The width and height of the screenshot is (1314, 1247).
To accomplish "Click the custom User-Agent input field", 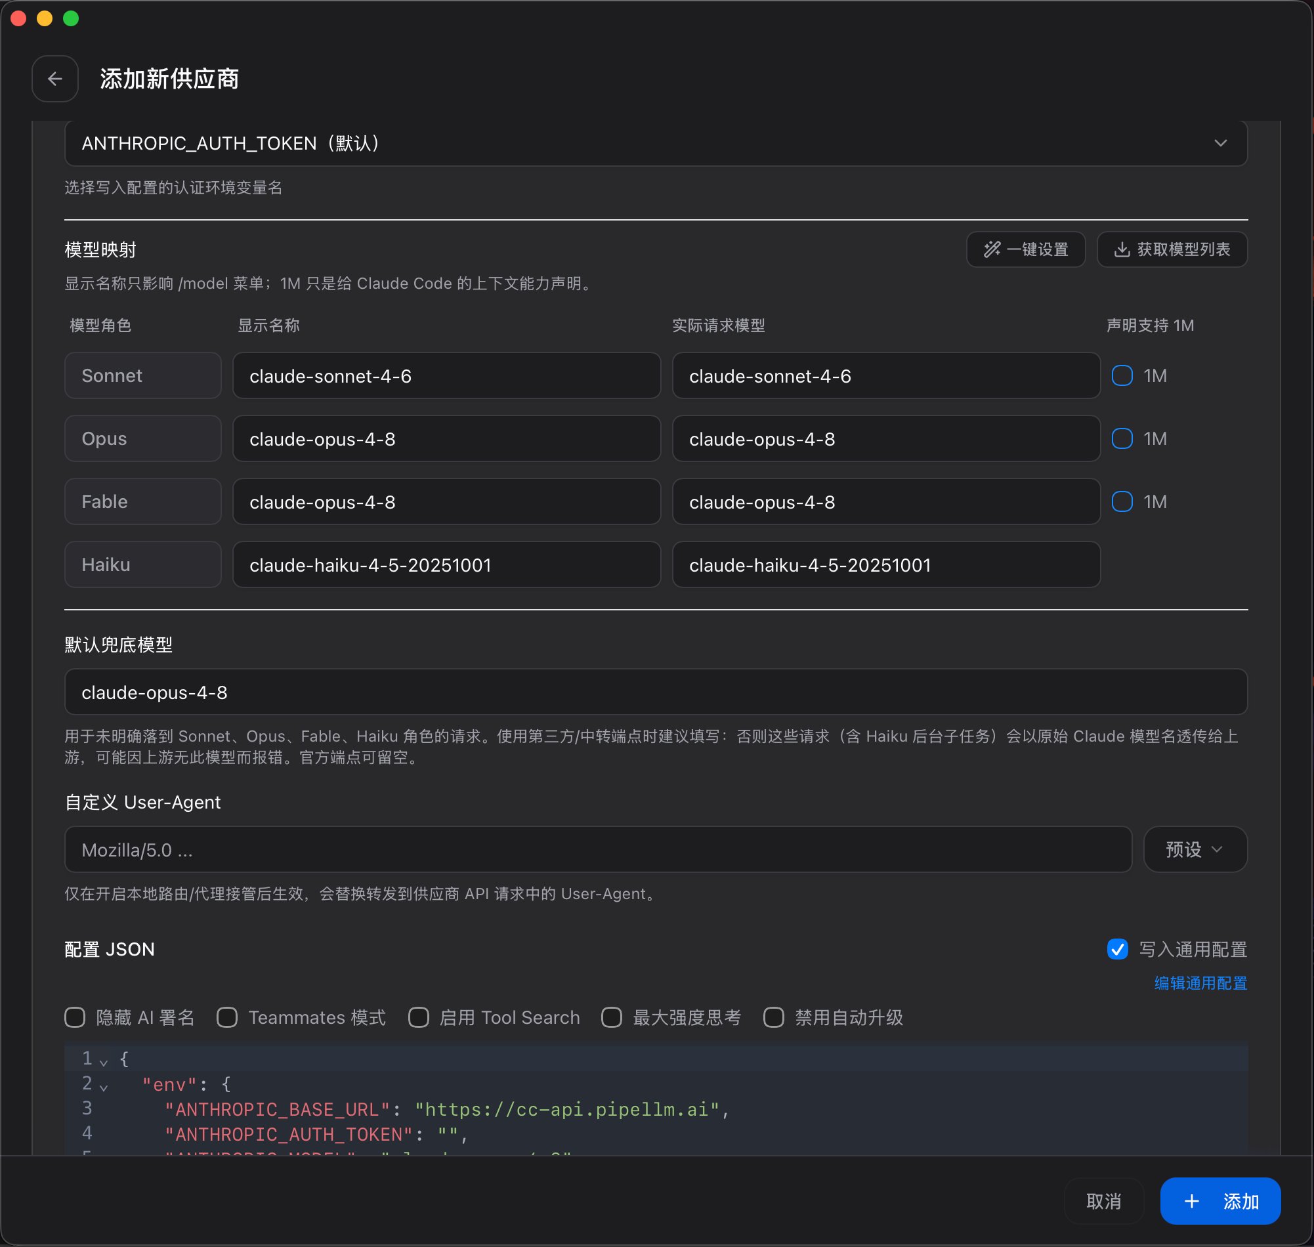I will click(597, 849).
